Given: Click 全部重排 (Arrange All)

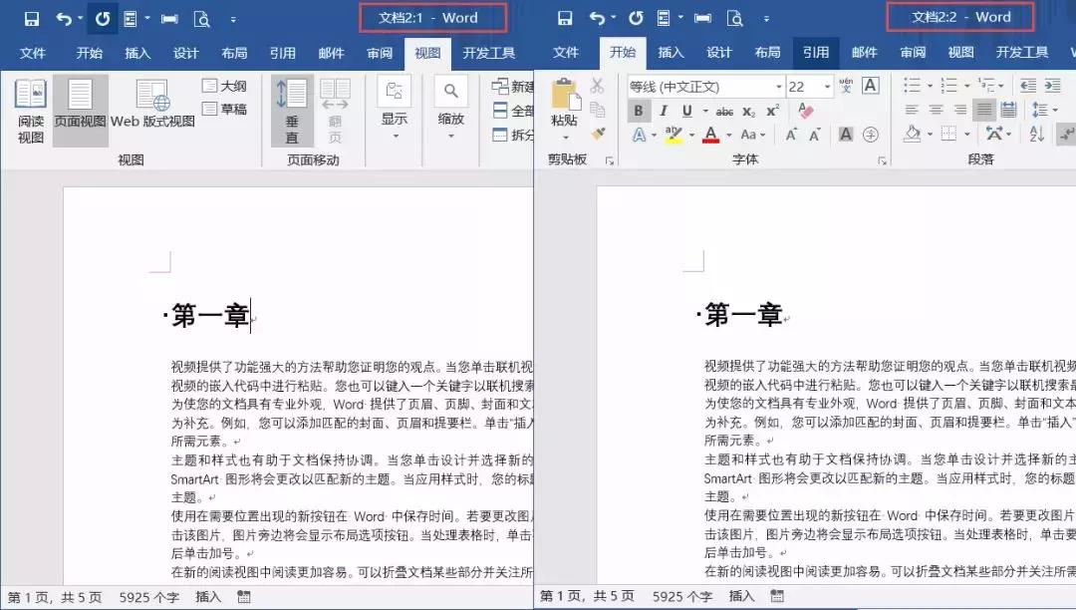Looking at the screenshot, I should coord(500,110).
